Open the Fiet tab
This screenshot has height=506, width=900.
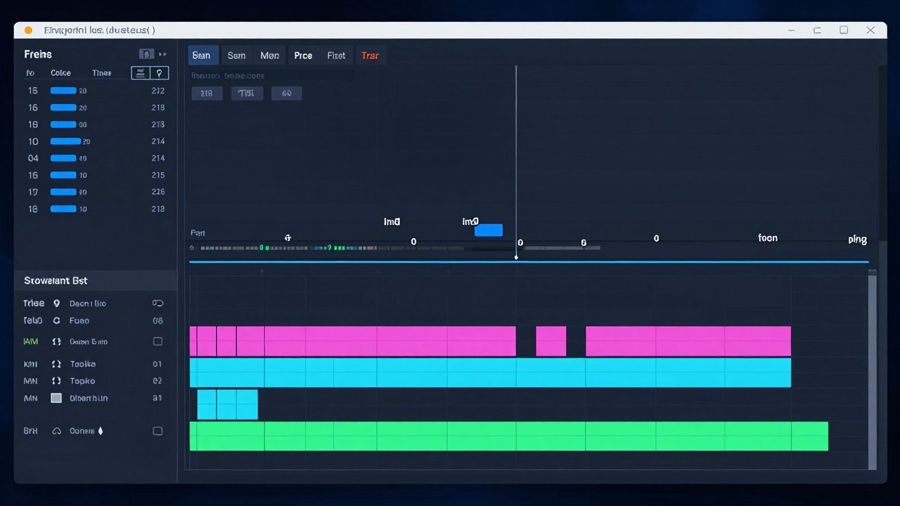[x=336, y=56]
